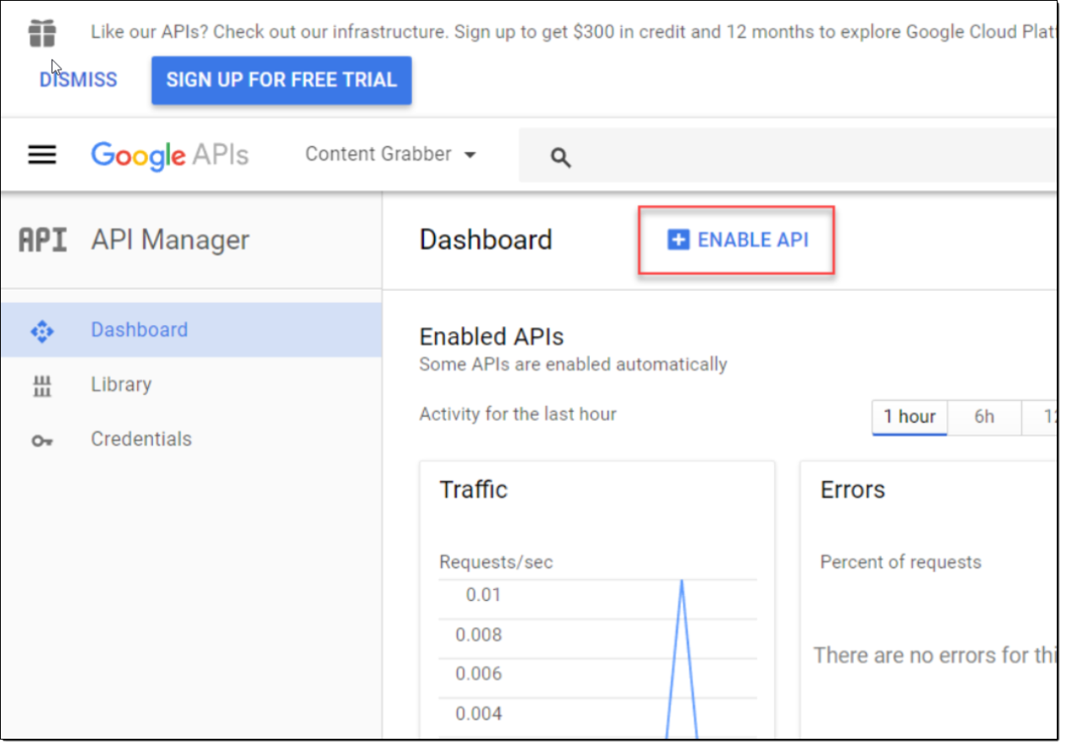Click the blue plus icon beside Enable API
This screenshot has height=748, width=1066.
coord(677,240)
